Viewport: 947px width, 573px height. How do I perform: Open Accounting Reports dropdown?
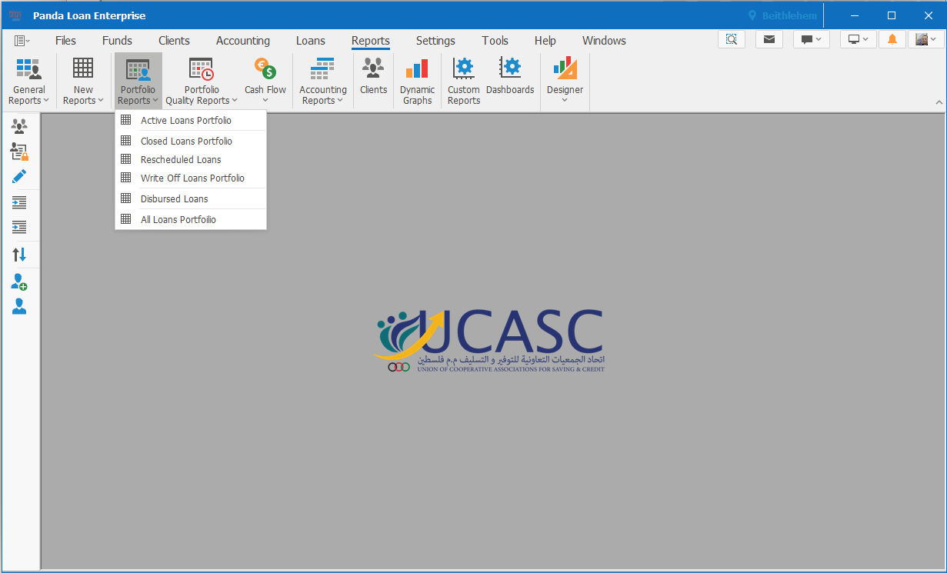(323, 81)
